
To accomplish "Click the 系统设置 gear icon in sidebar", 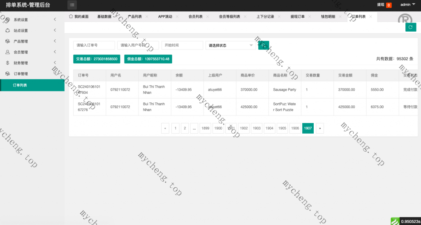I will click(7, 20).
